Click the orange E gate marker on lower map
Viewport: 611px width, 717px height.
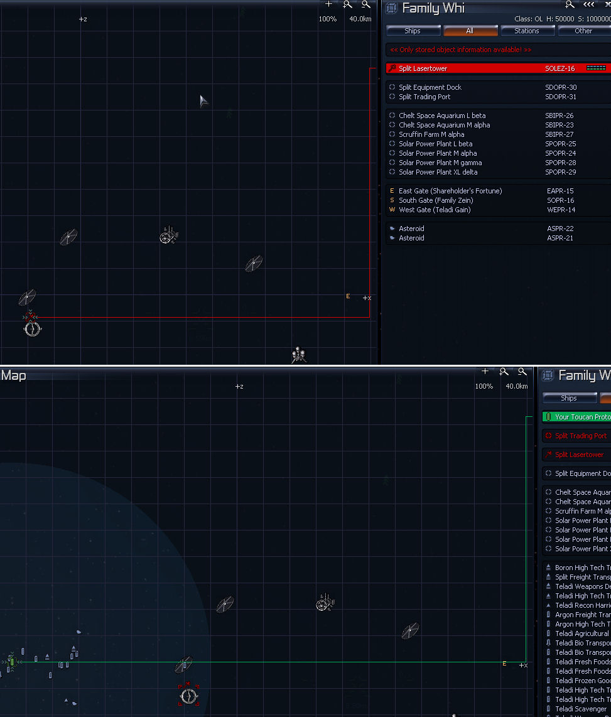tap(504, 664)
